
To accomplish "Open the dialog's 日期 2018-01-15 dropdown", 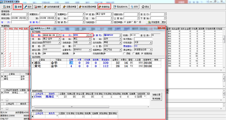I will (x=57, y=35).
